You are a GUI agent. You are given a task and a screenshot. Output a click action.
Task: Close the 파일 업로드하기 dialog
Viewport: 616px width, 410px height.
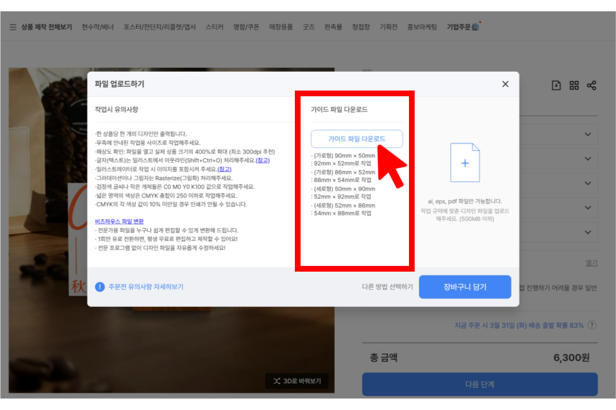[x=505, y=84]
